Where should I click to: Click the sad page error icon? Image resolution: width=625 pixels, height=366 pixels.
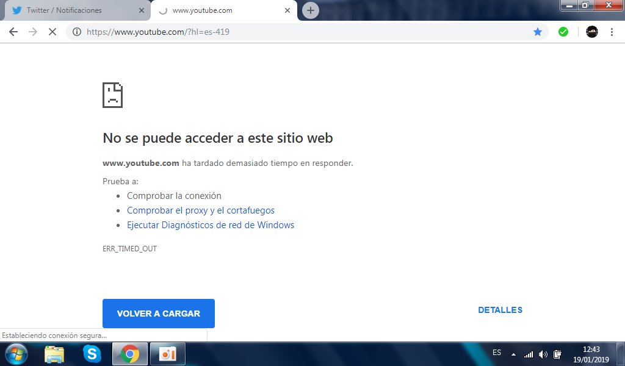[112, 95]
